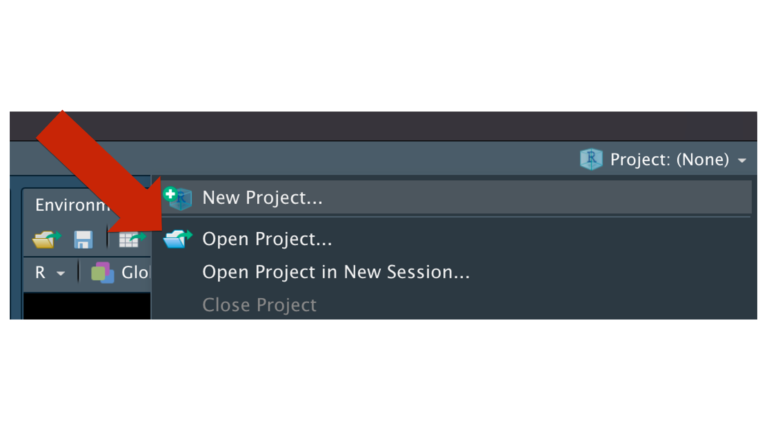Click the Open Project blue folder icon
The width and height of the screenshot is (767, 431).
(x=178, y=239)
